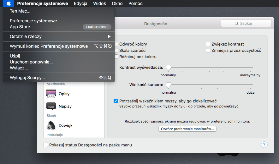Image resolution: width=279 pixels, height=164 pixels.
Task: Select App Store... menu entry
Action: [22, 27]
